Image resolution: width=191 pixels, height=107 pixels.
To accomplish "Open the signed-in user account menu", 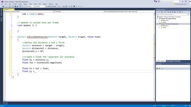I will pos(181,4).
